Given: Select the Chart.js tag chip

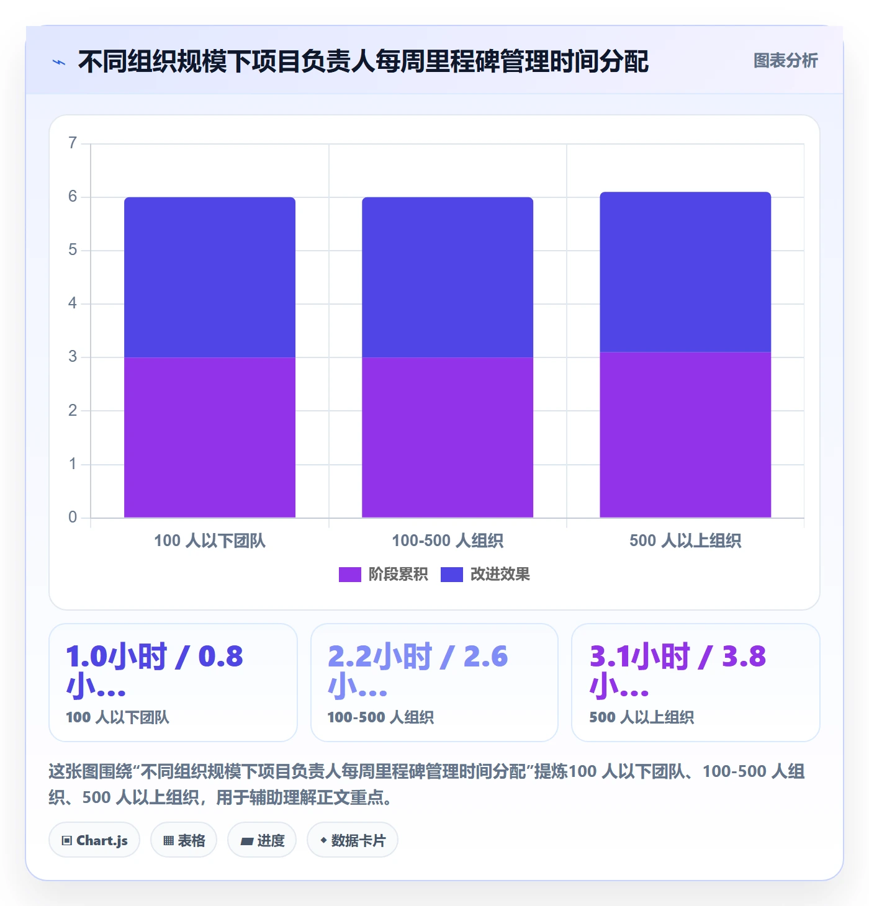Looking at the screenshot, I should point(94,840).
